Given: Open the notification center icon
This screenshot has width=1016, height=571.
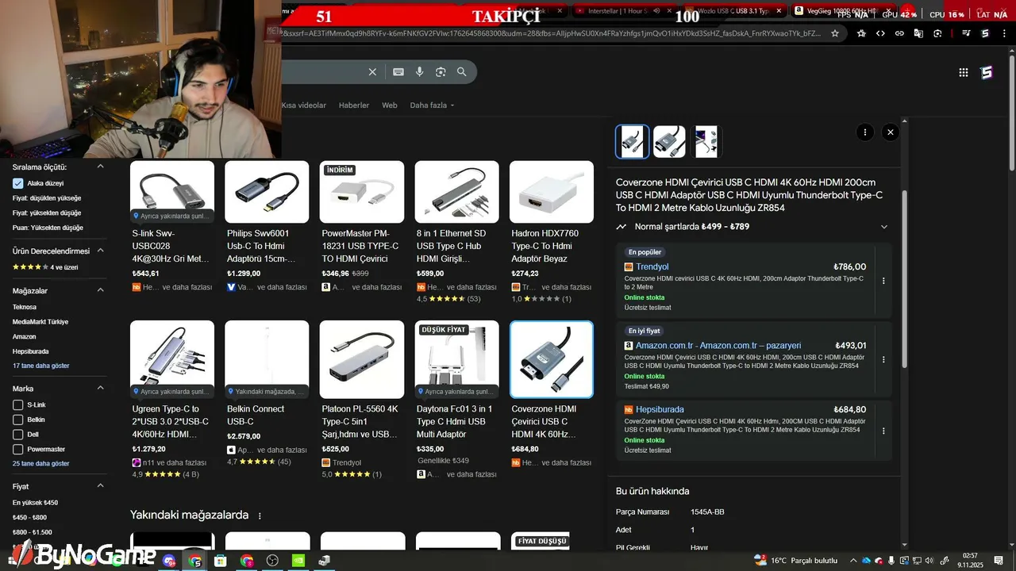Looking at the screenshot, I should click(x=997, y=561).
